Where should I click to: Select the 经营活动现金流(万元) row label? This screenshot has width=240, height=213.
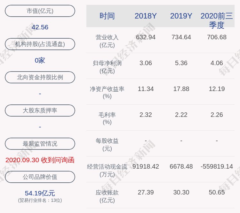point(107,171)
